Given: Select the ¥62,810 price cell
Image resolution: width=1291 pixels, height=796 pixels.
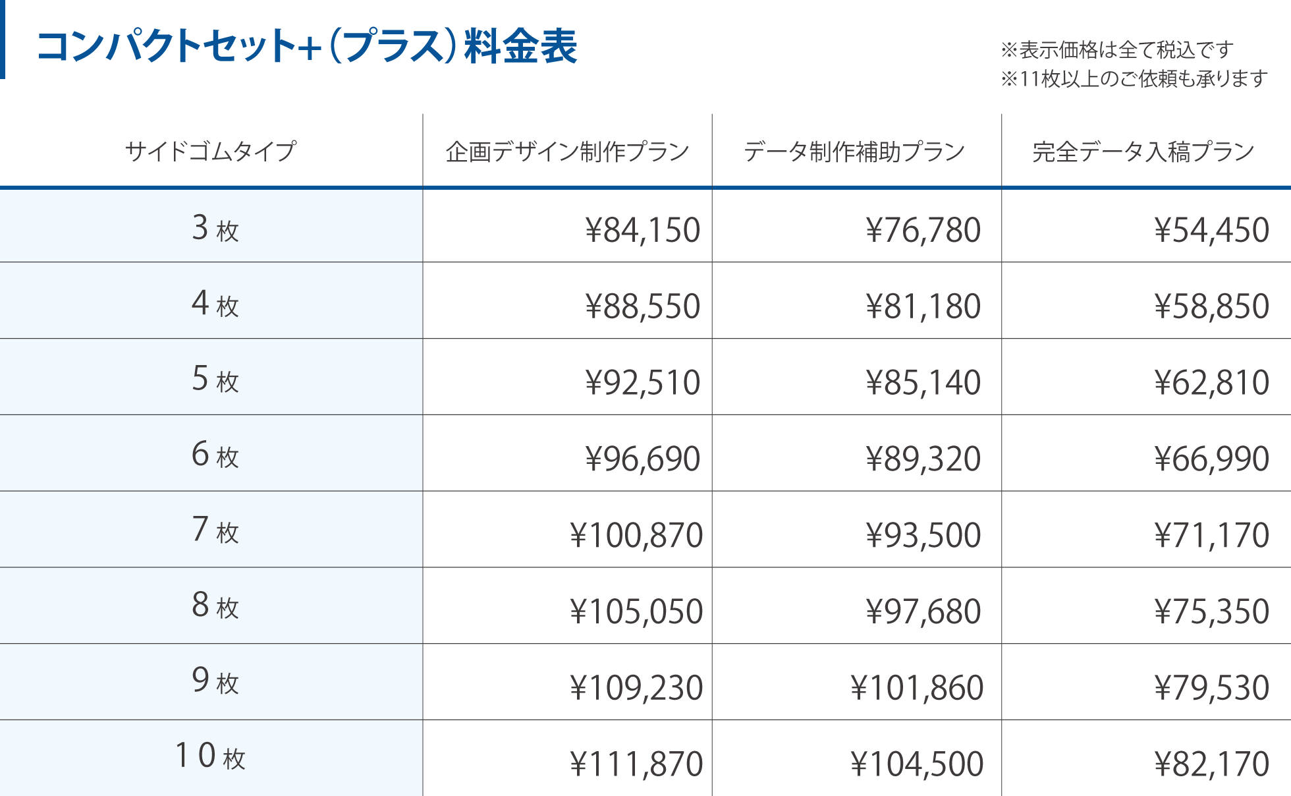Looking at the screenshot, I should coord(1211,383).
